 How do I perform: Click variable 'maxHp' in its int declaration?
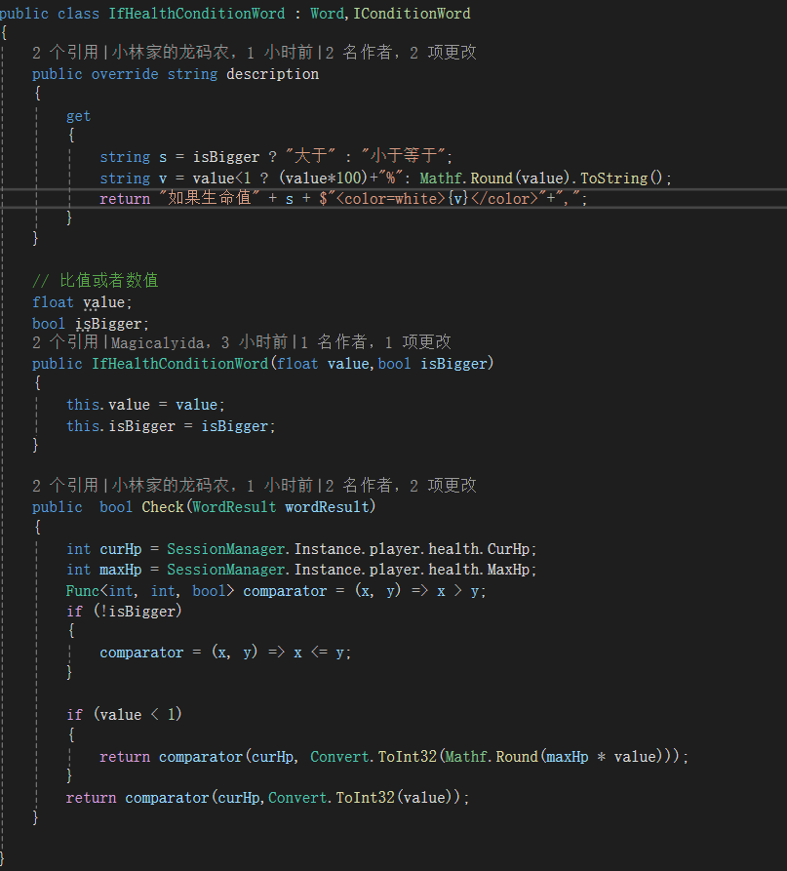pyautogui.click(x=121, y=570)
